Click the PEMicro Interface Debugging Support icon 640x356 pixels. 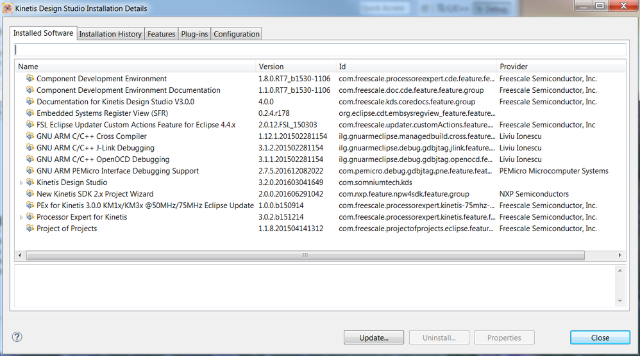coord(29,170)
